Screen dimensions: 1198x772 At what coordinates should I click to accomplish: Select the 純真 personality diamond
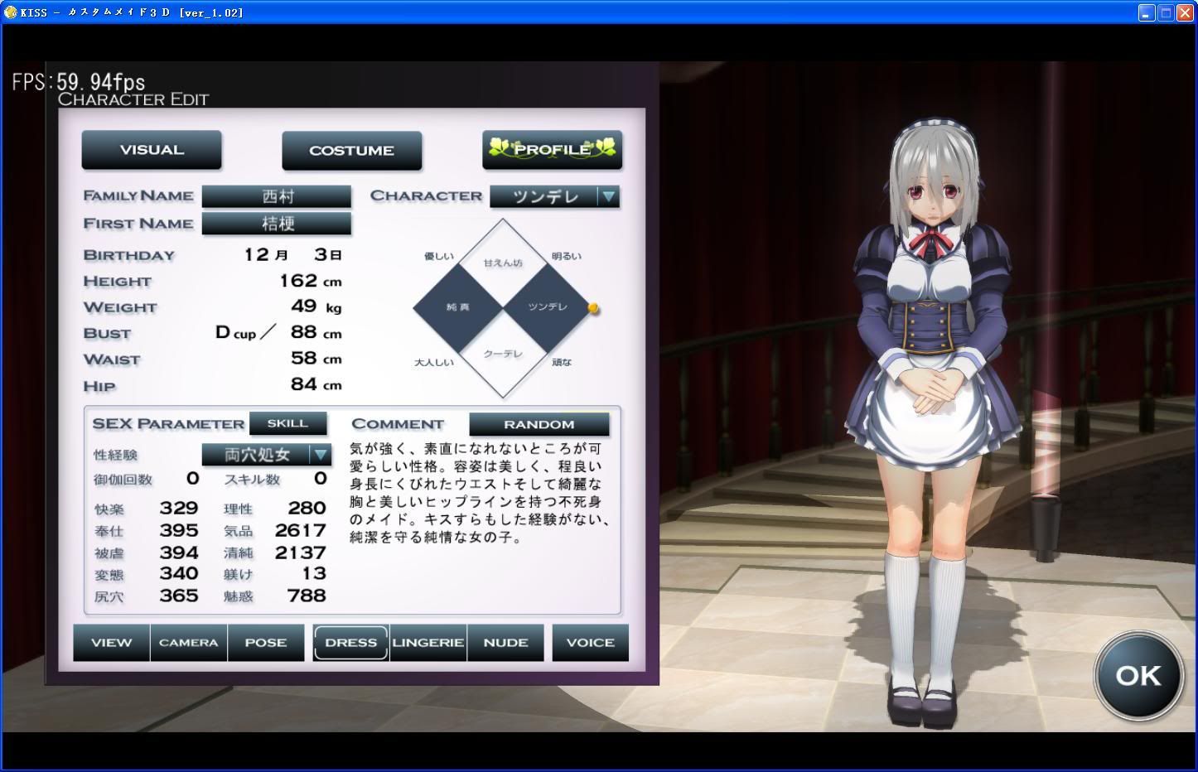[x=458, y=307]
